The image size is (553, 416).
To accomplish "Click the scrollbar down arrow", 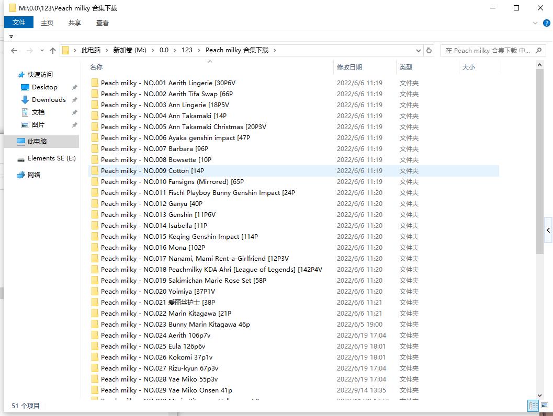I will tap(539, 396).
